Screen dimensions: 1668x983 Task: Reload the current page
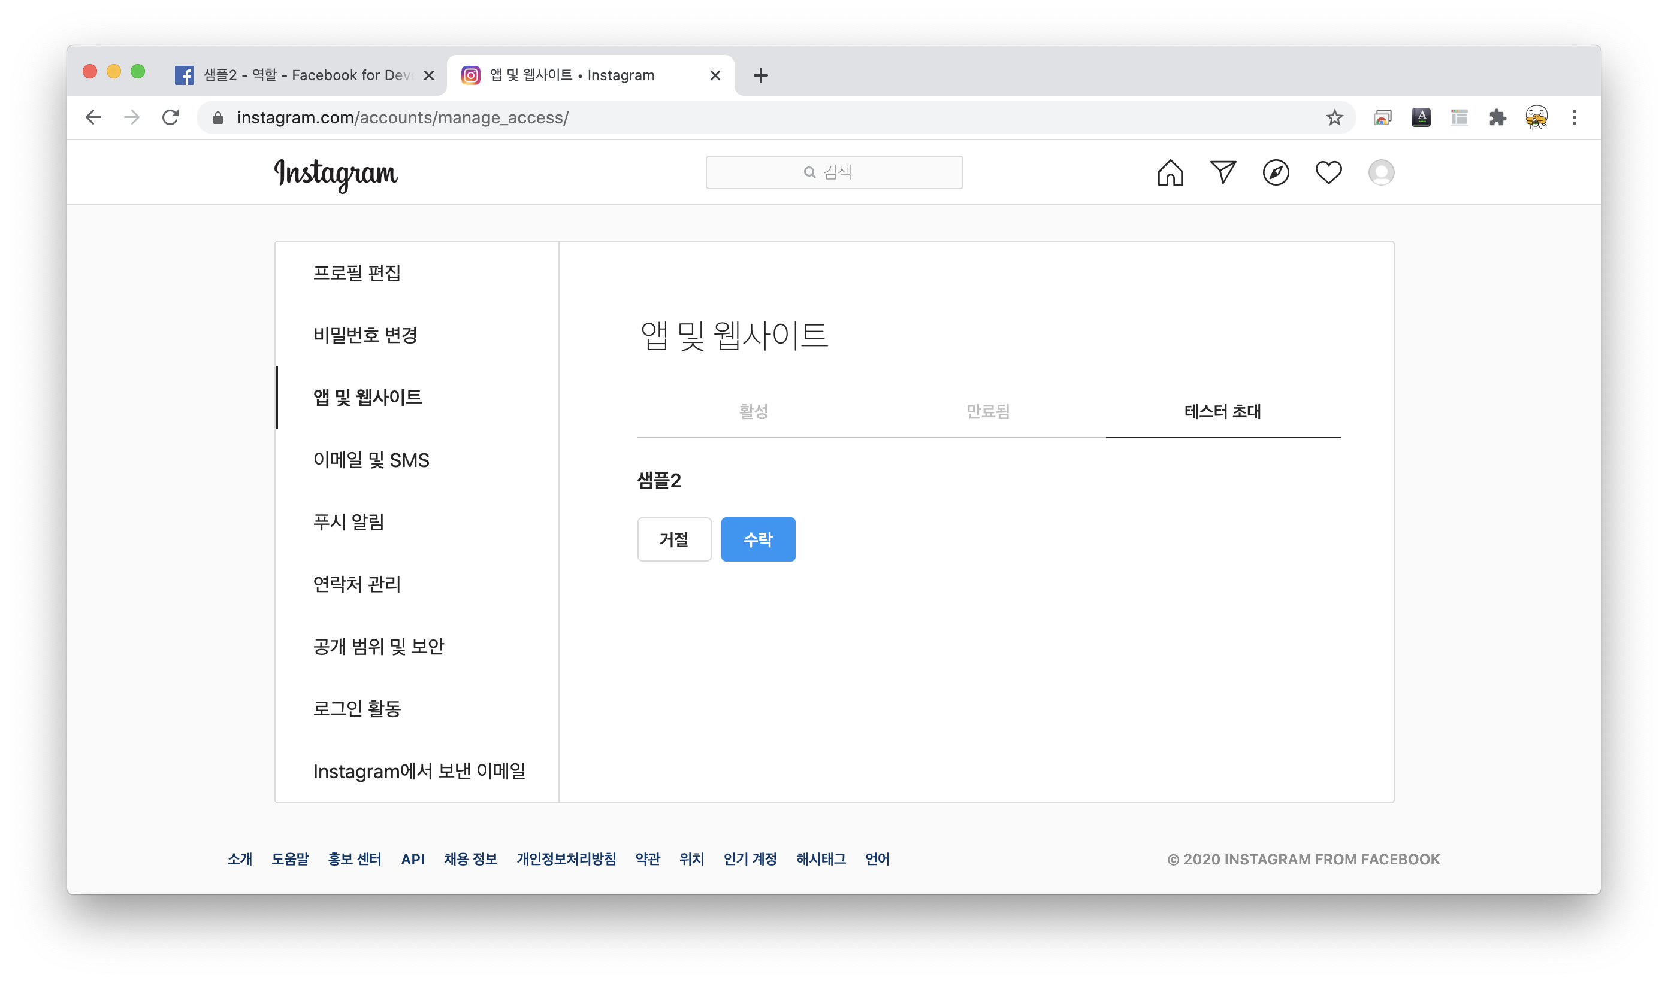(170, 117)
